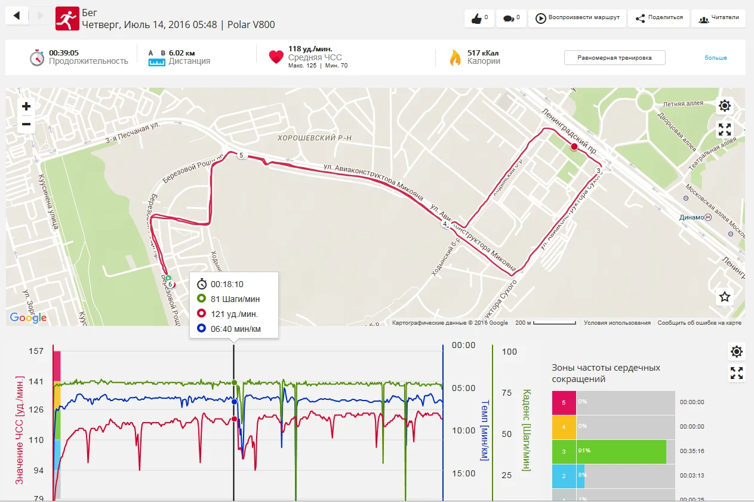This screenshot has width=754, height=502.
Task: Expand details with the больше link
Action: click(x=716, y=58)
